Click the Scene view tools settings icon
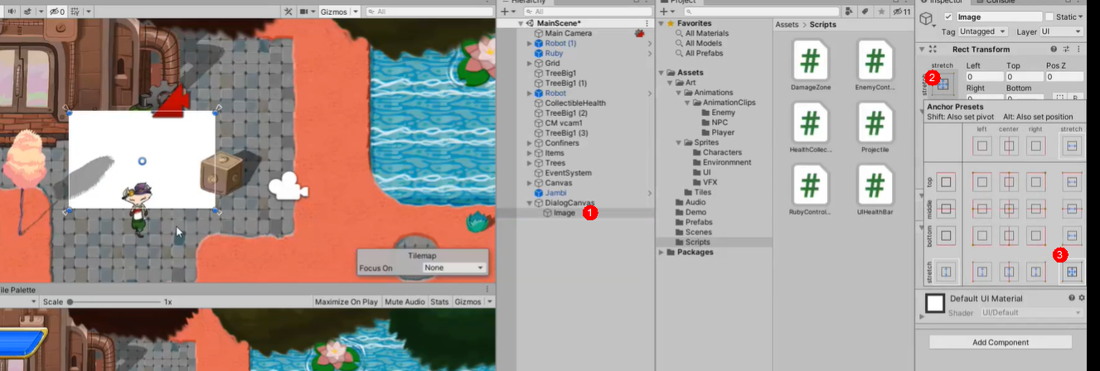 point(288,12)
